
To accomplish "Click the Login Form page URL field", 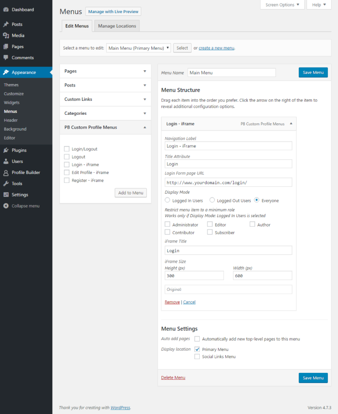I will coord(228,182).
